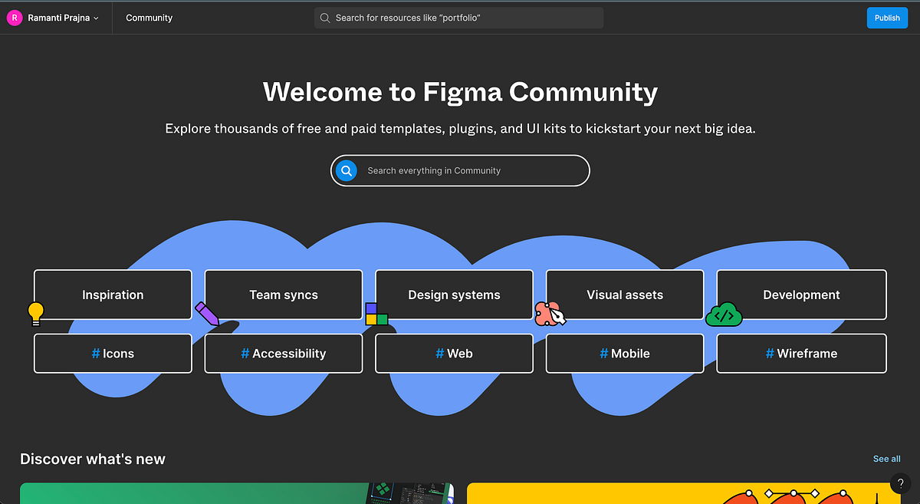This screenshot has height=504, width=920.
Task: Open the Ramanti Prajna account dropdown
Action: tap(54, 17)
